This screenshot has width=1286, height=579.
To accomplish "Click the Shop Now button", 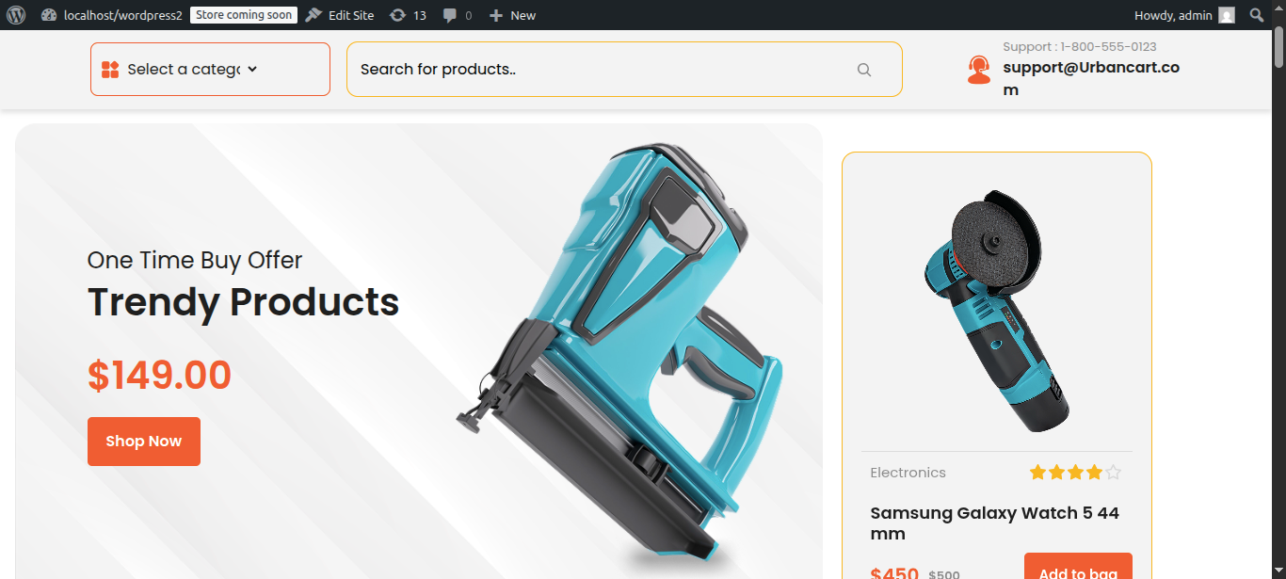I will pyautogui.click(x=144, y=442).
